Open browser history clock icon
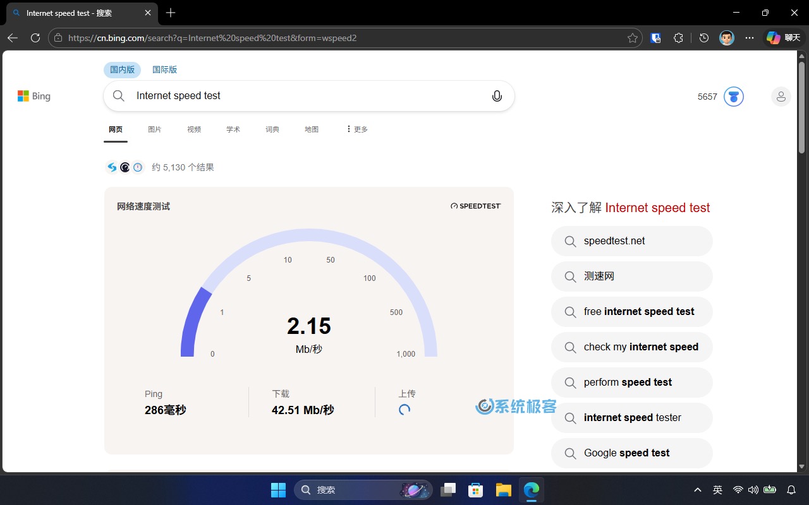809x505 pixels. pos(704,38)
